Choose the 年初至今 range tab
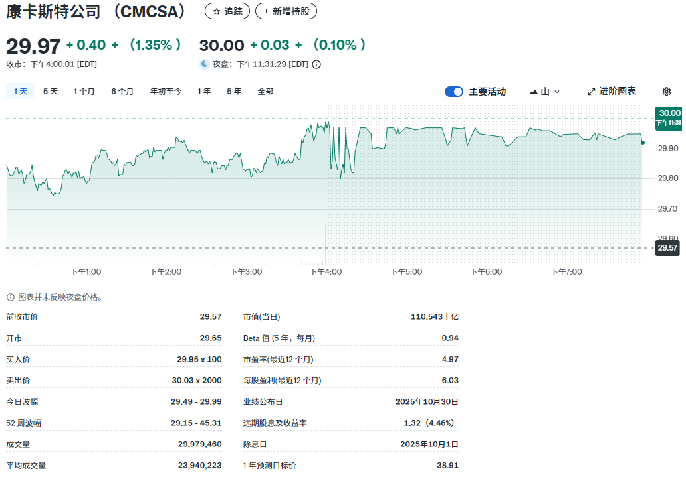The width and height of the screenshot is (686, 477). tap(166, 92)
